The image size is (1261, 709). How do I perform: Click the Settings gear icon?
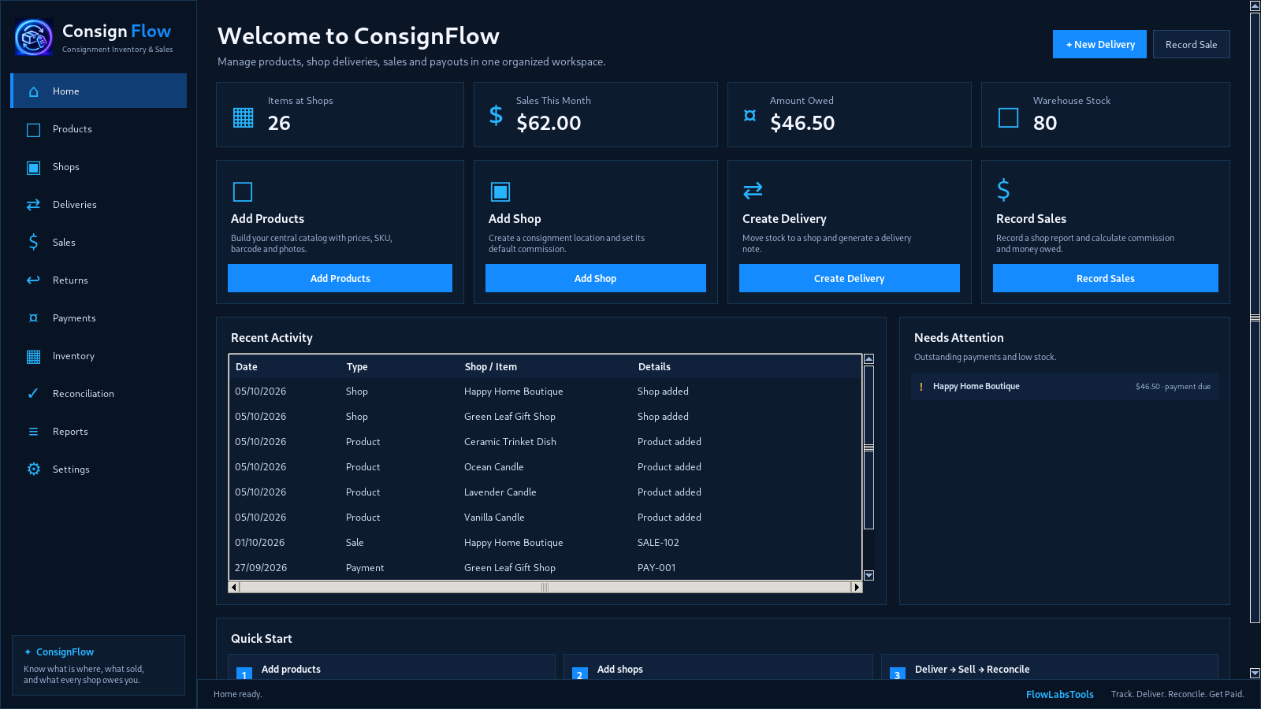pyautogui.click(x=33, y=469)
